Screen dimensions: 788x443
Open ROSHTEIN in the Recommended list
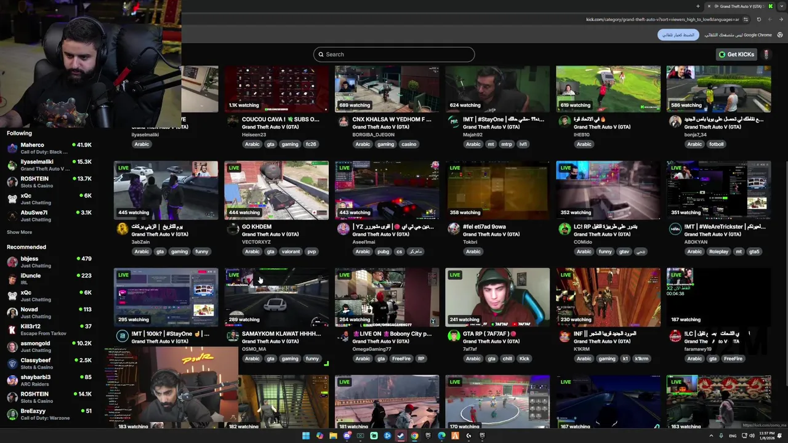(x=49, y=397)
